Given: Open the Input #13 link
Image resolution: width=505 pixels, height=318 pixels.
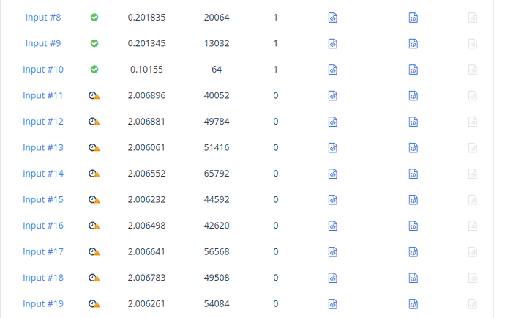Looking at the screenshot, I should pos(43,148).
